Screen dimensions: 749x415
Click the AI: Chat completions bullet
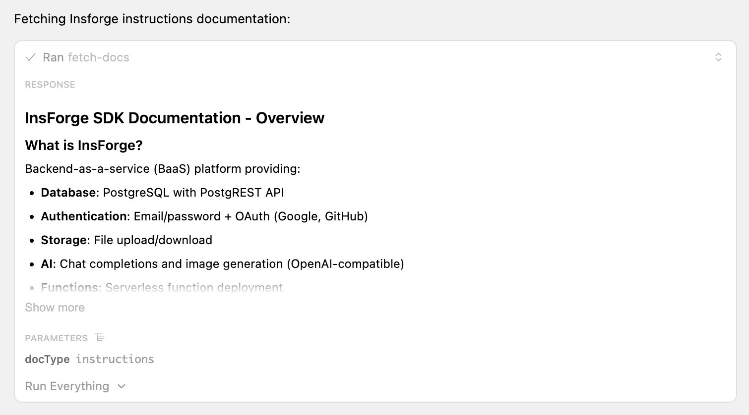222,264
